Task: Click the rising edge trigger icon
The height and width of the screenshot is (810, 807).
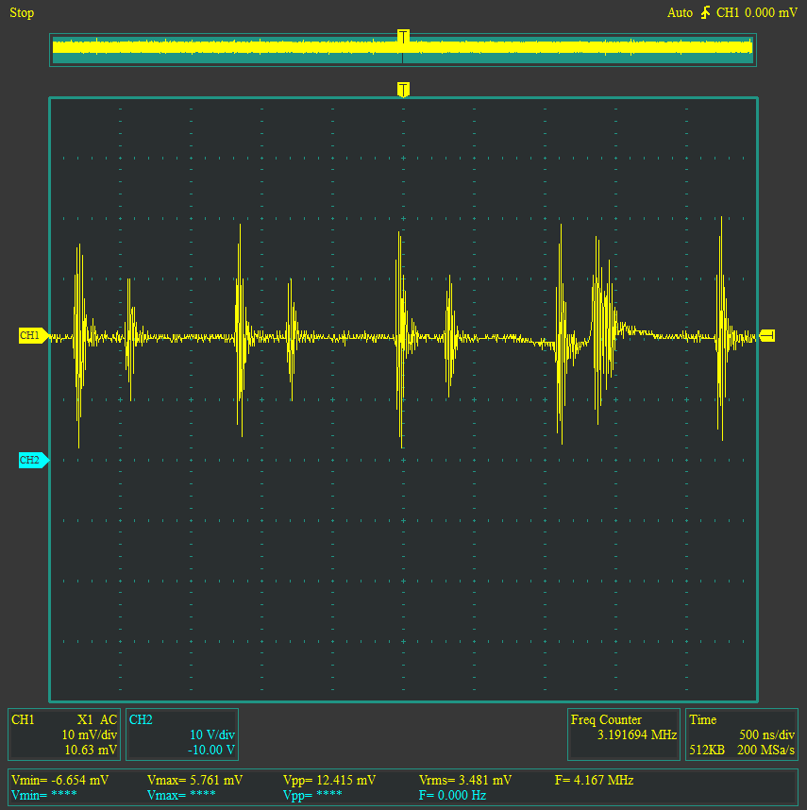Action: 705,12
